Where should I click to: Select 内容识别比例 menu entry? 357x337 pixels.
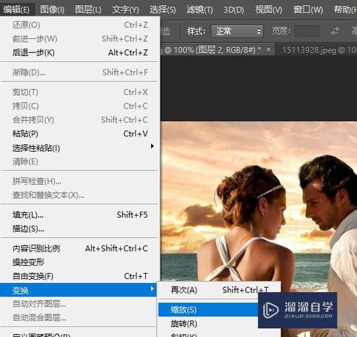[x=80, y=248]
